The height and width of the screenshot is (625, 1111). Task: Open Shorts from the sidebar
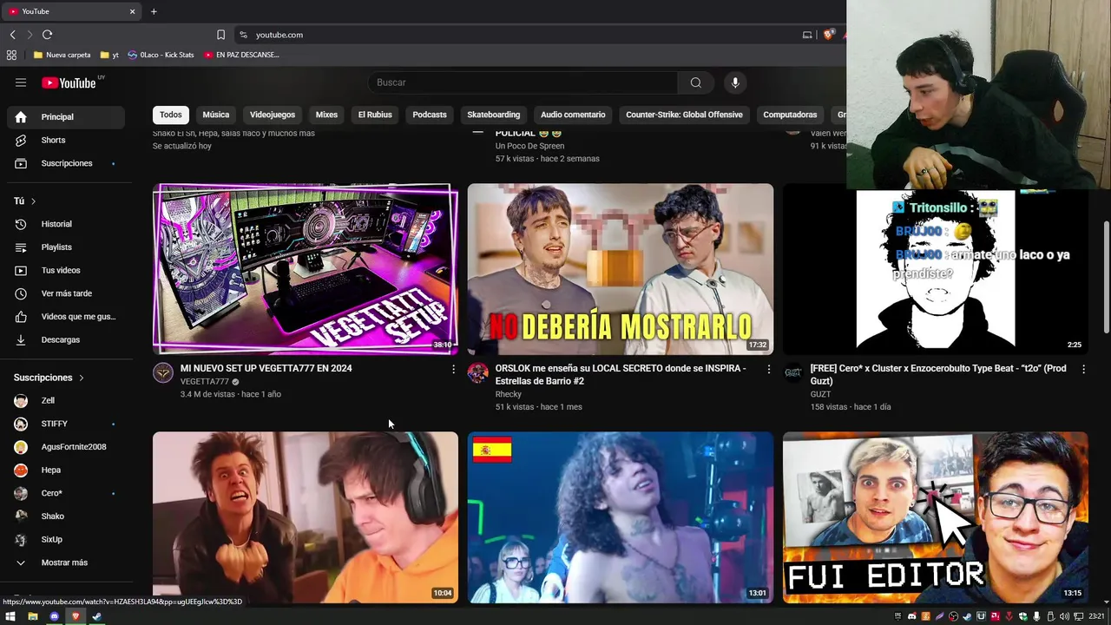[66, 140]
